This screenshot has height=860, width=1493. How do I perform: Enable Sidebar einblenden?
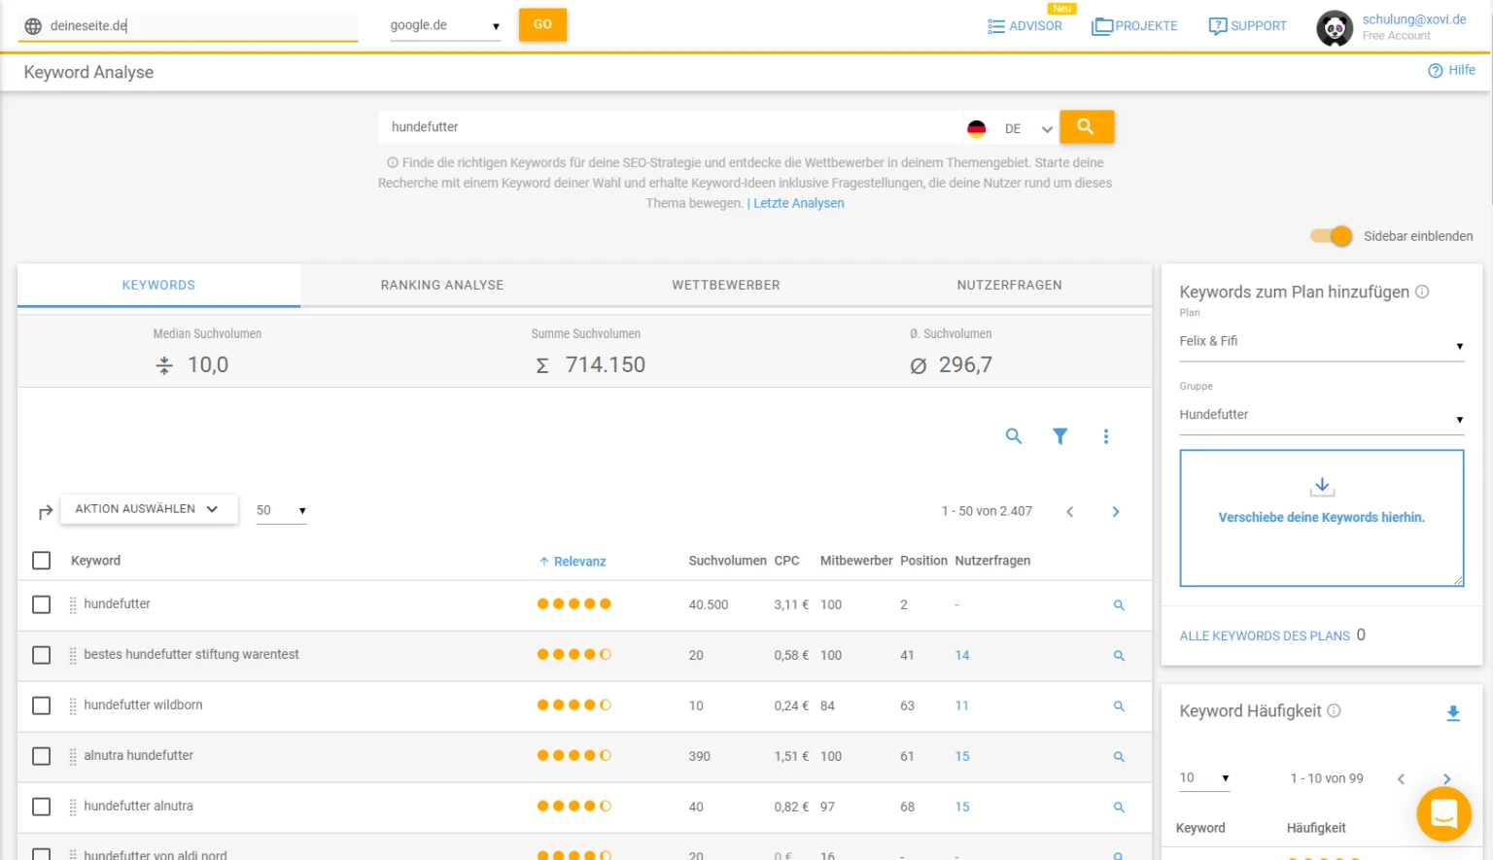coord(1330,235)
